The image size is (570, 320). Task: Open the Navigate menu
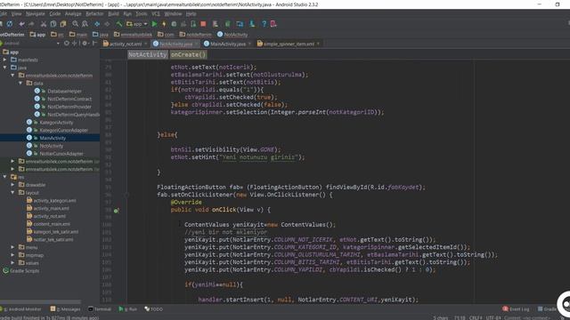36,14
